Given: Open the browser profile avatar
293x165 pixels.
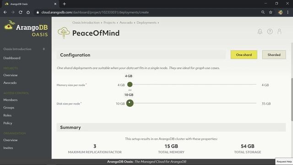Looking at the screenshot, I should [x=280, y=12].
